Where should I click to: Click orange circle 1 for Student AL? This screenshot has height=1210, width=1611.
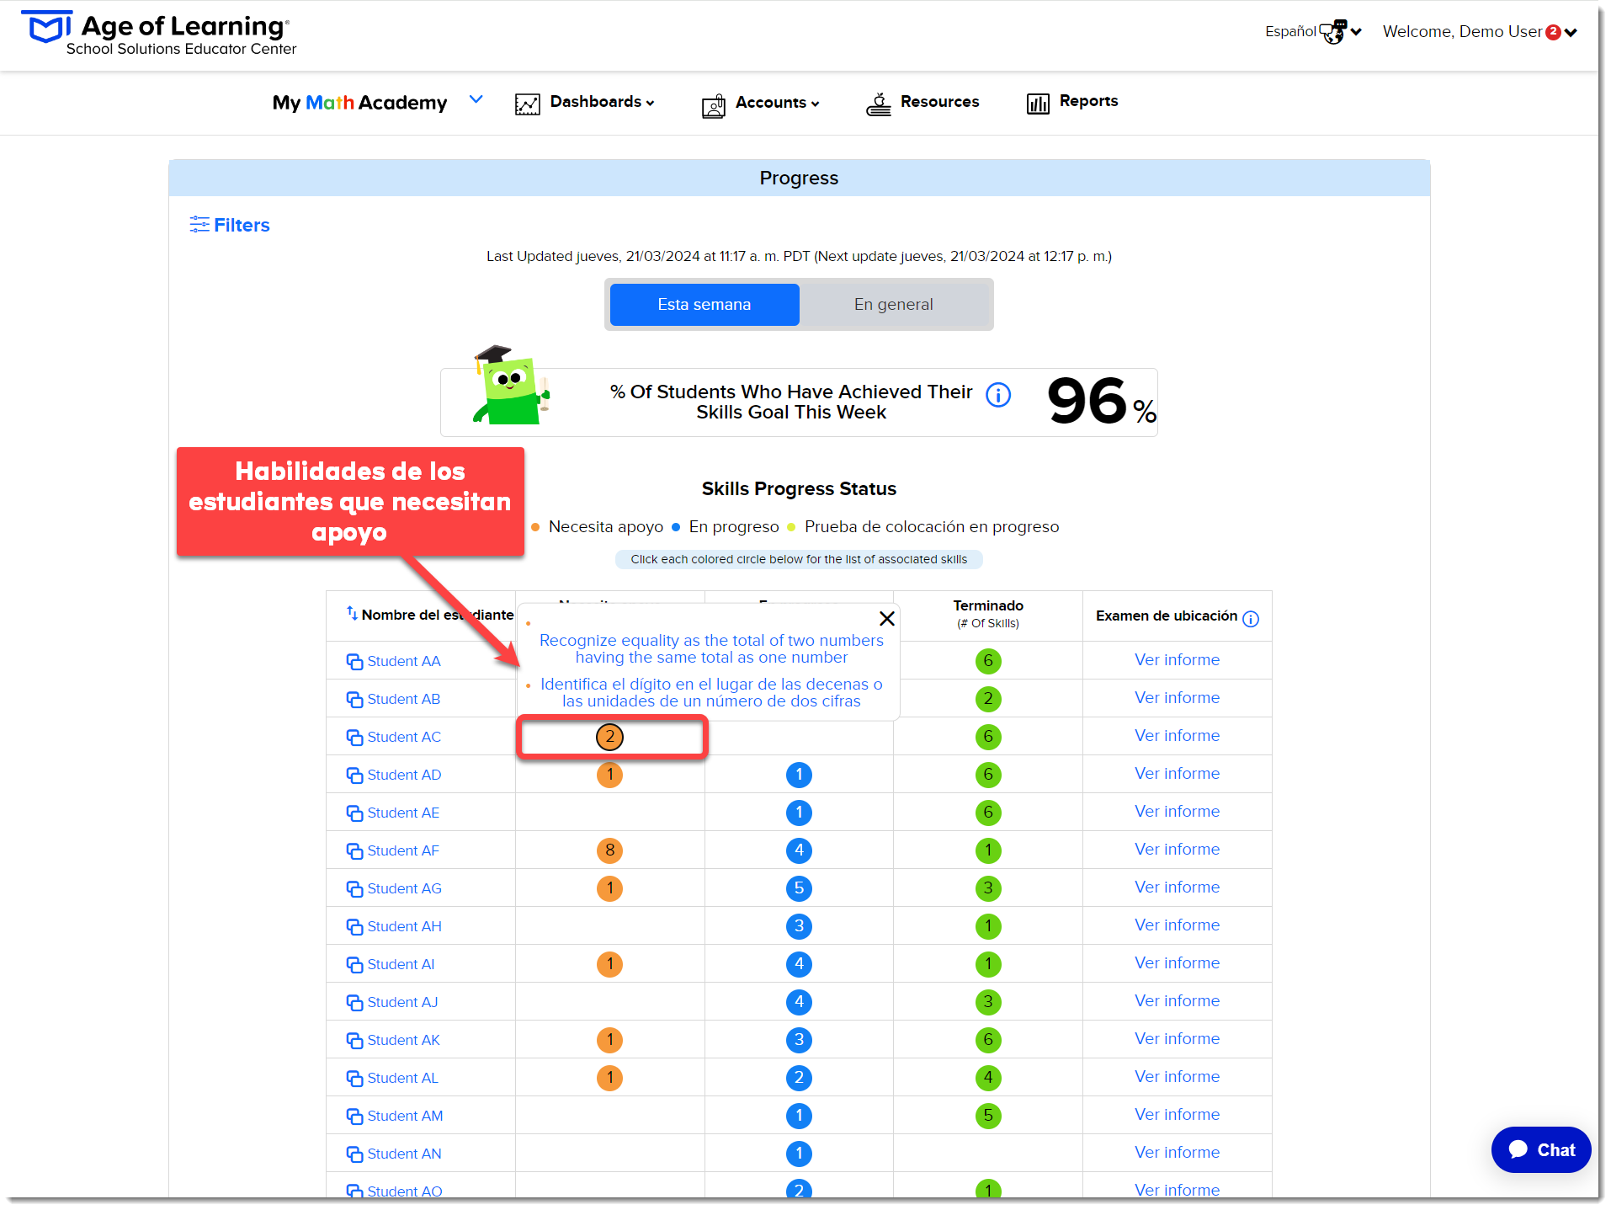click(x=609, y=1078)
